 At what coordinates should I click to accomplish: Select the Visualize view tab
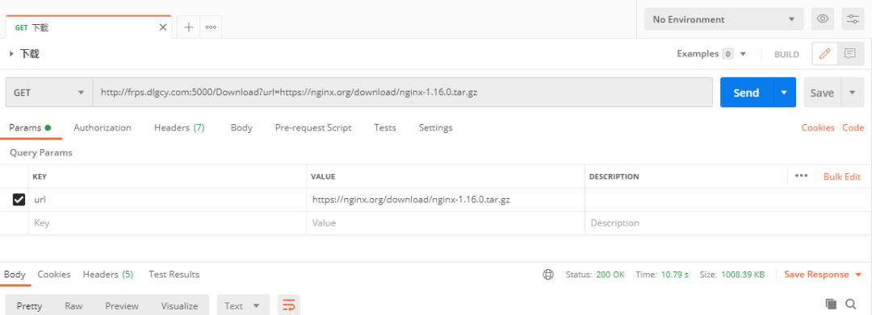179,305
